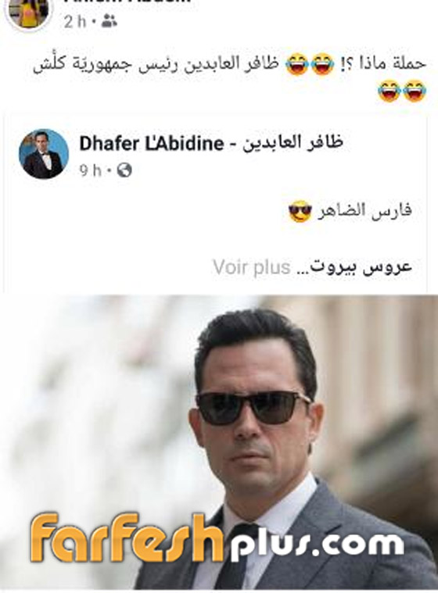
Task: Click the text فارس الظاهر in the shared post
Action: (x=364, y=210)
